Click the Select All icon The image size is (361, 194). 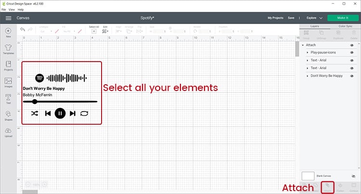pyautogui.click(x=94, y=31)
